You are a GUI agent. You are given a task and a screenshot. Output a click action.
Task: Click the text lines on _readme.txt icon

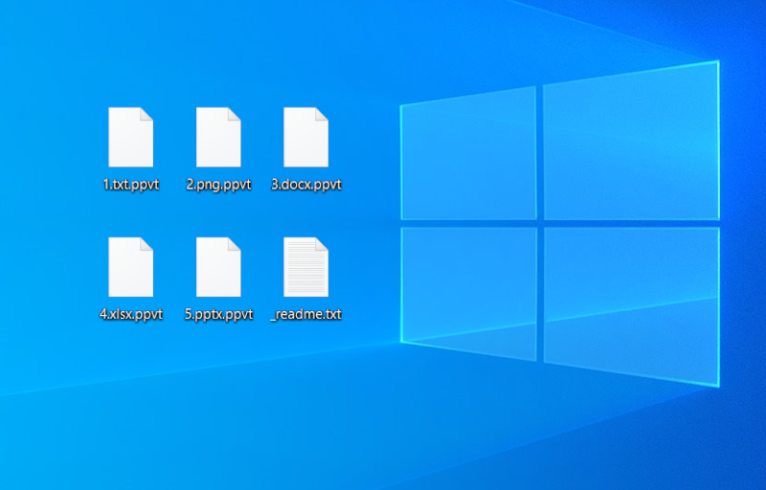(x=304, y=273)
